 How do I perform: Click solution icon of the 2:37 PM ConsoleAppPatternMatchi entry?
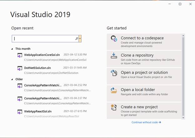click(x=20, y=99)
